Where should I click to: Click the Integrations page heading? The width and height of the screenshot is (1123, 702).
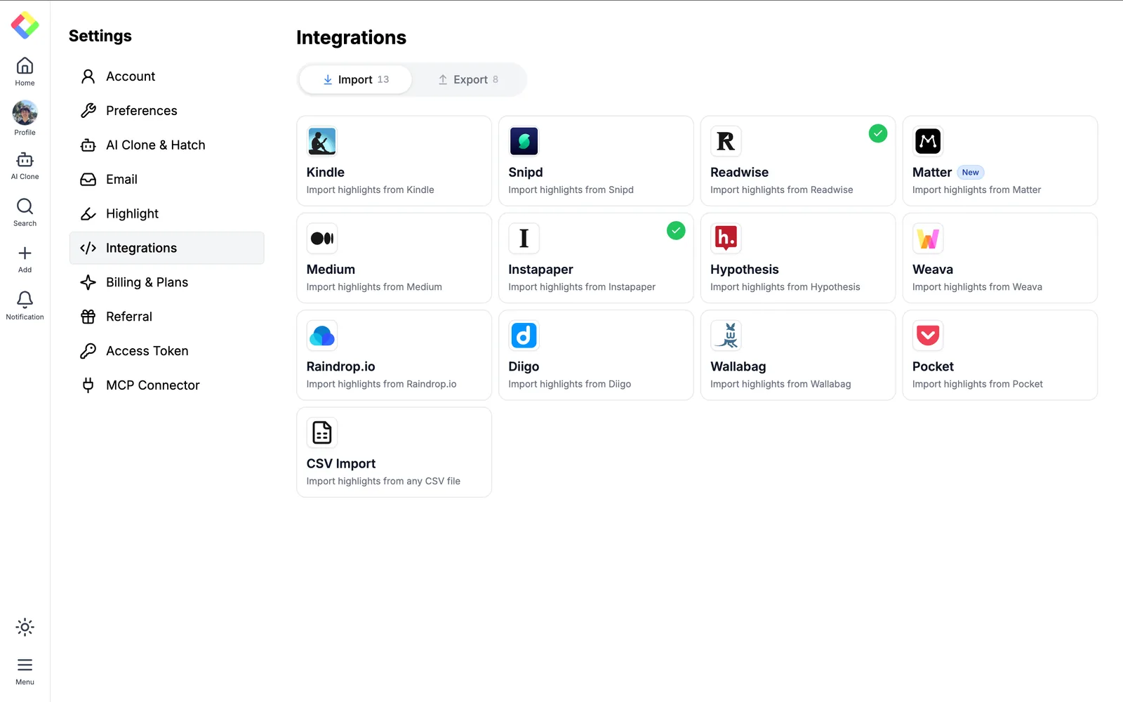(351, 38)
